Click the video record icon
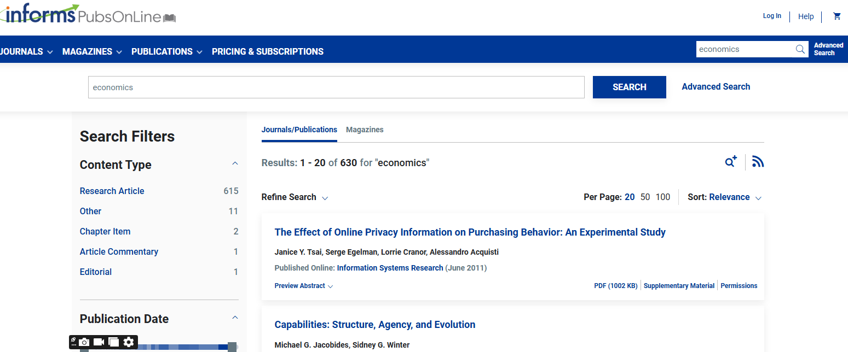 99,342
